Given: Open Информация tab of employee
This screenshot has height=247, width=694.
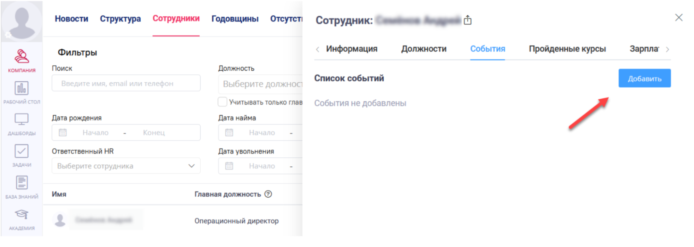Looking at the screenshot, I should (x=352, y=49).
